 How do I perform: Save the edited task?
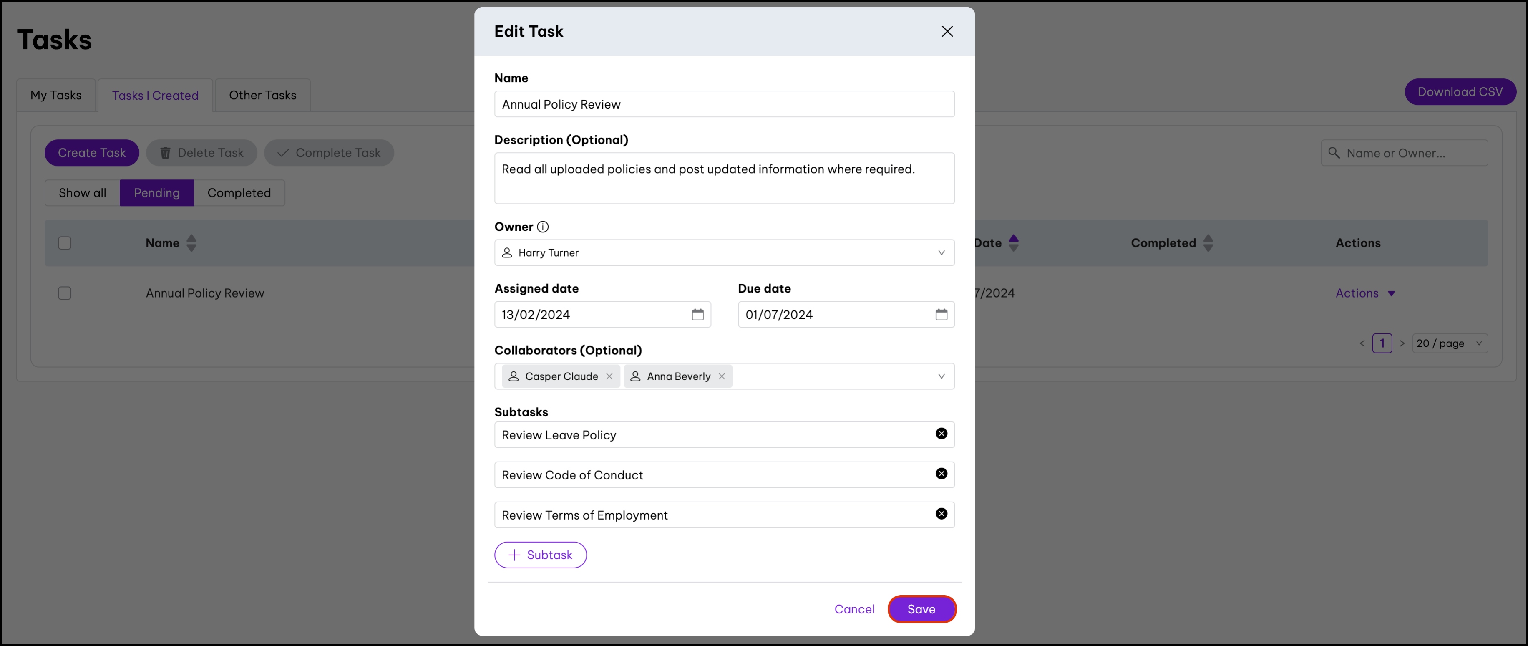coord(921,609)
